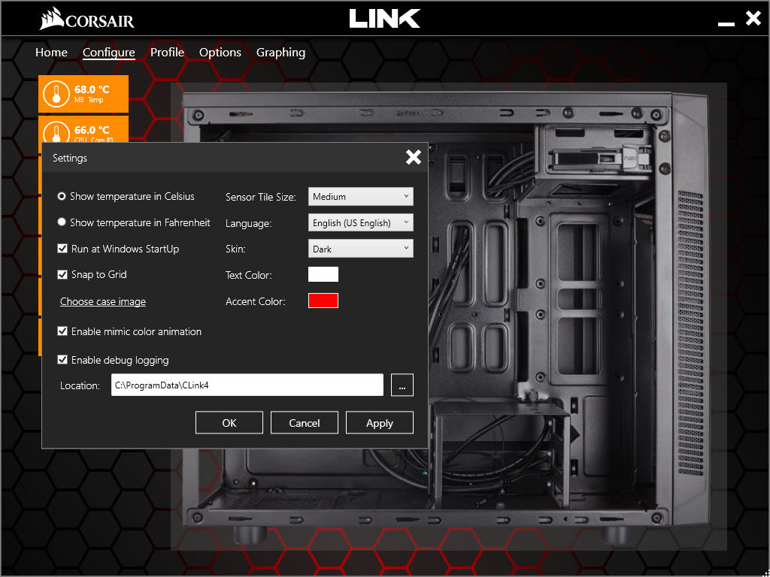Switch to the Graphing tab

[x=281, y=53]
